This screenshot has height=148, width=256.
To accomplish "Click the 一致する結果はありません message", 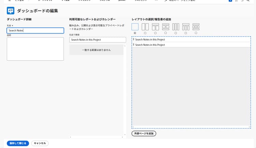I will 96,50.
